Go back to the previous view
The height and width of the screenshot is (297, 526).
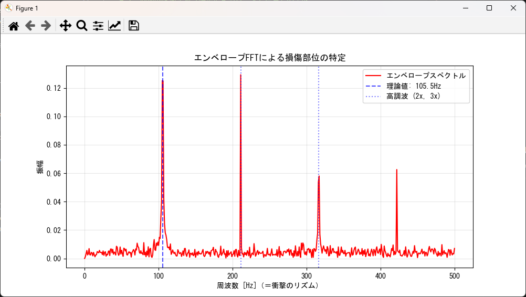pyautogui.click(x=30, y=26)
